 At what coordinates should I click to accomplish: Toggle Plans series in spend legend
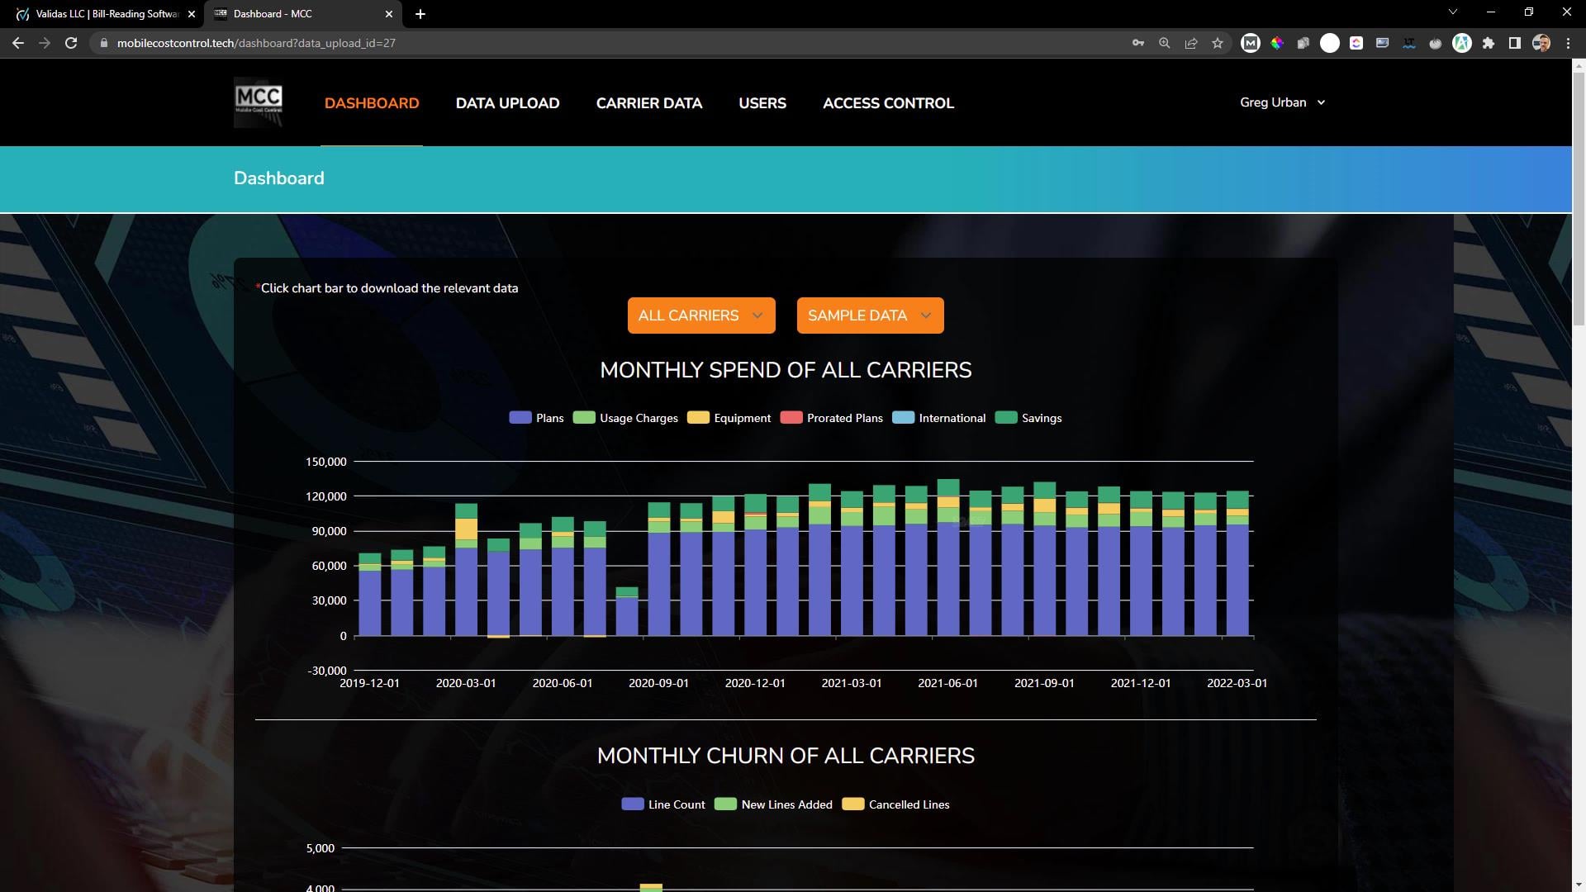(537, 418)
